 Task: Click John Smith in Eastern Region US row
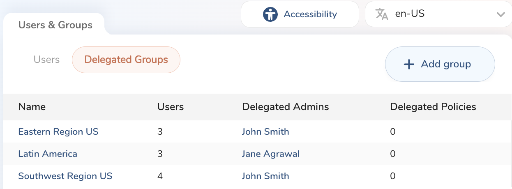[x=265, y=131]
